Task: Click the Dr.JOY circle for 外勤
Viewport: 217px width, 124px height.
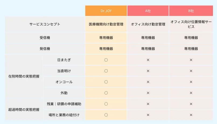Action: (x=106, y=93)
